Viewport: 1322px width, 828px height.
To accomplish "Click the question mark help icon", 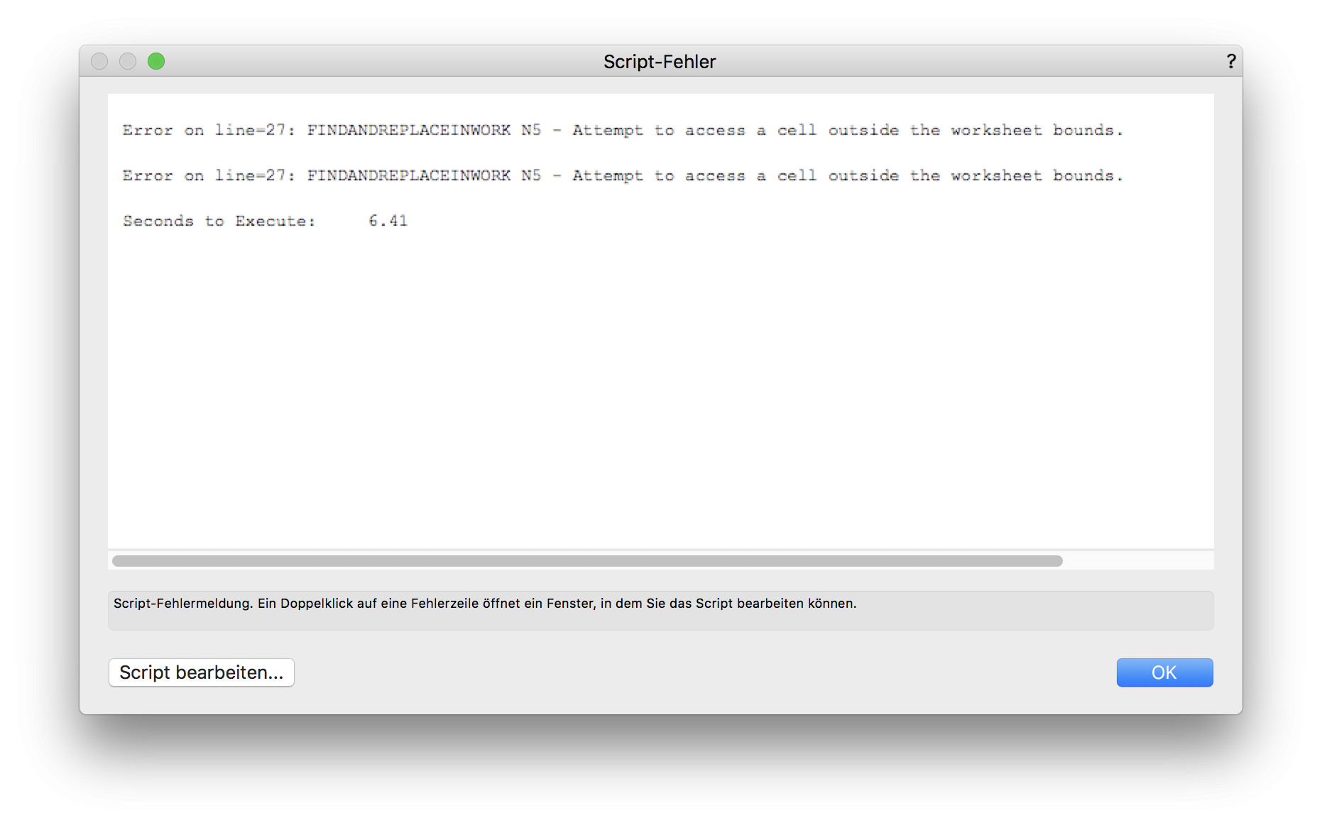I will 1230,62.
